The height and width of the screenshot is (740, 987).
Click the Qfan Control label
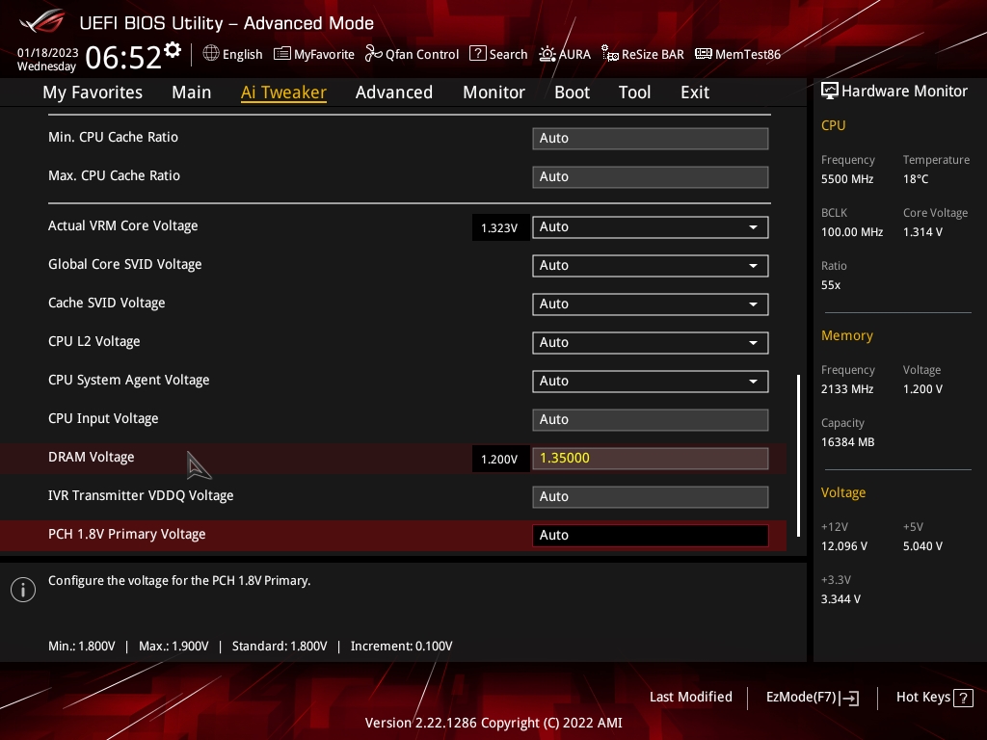coord(422,55)
